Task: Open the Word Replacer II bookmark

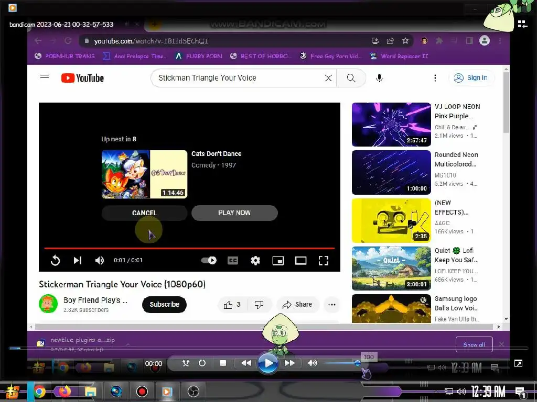Action: pyautogui.click(x=399, y=56)
